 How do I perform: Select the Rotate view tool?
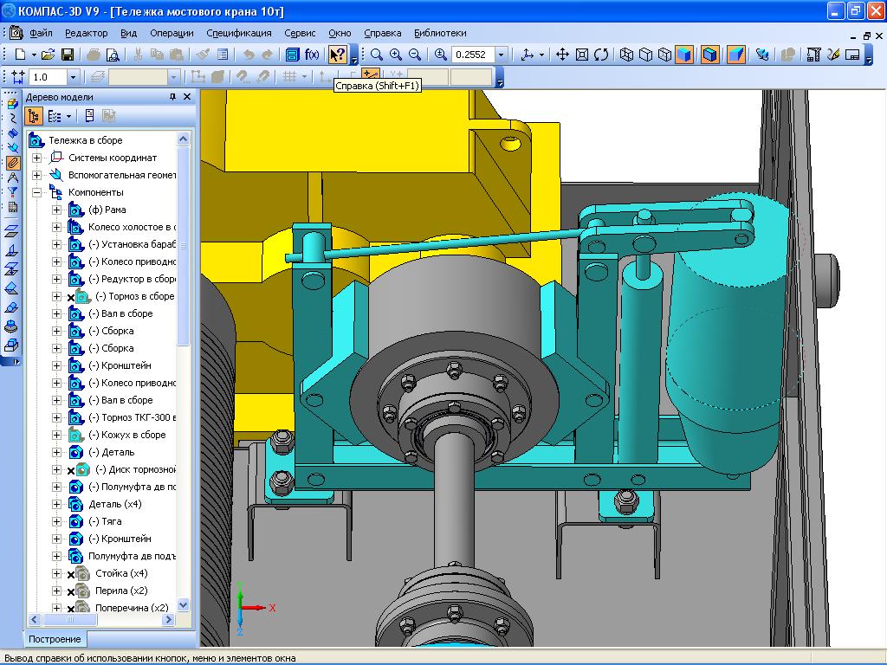(x=600, y=55)
